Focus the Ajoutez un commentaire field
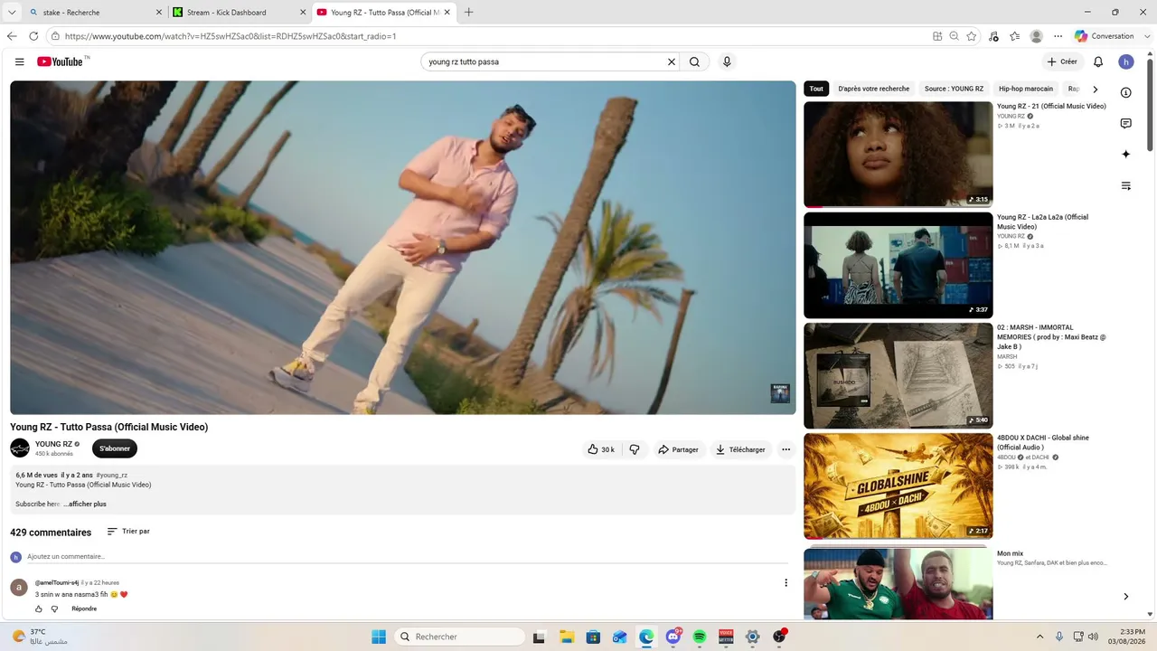This screenshot has height=651, width=1157. click(407, 556)
